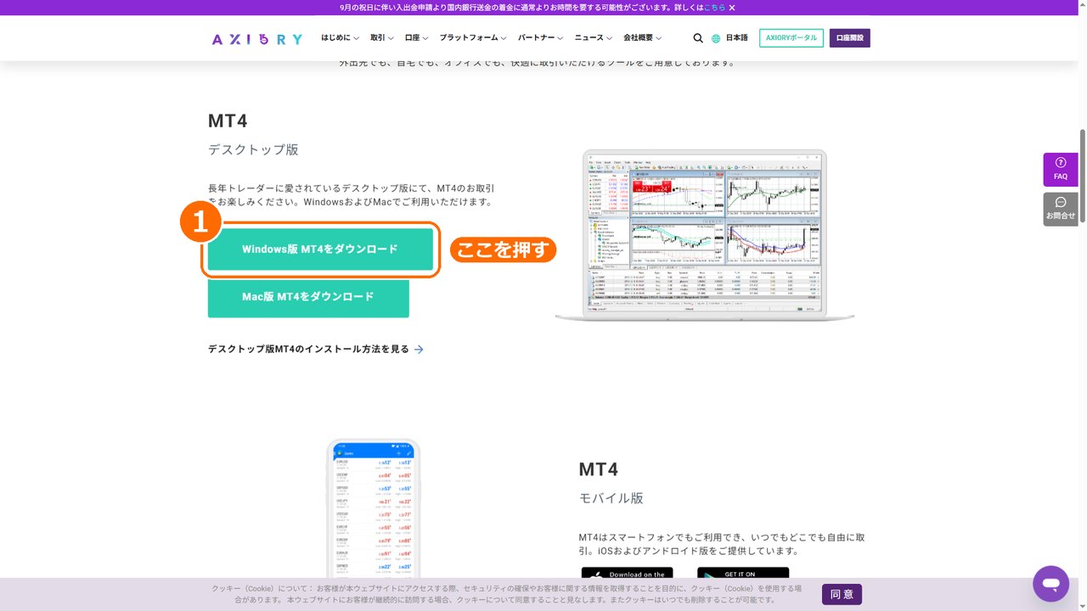Click the laptop MT4 screenshot image
The image size is (1087, 611).
pyautogui.click(x=705, y=236)
